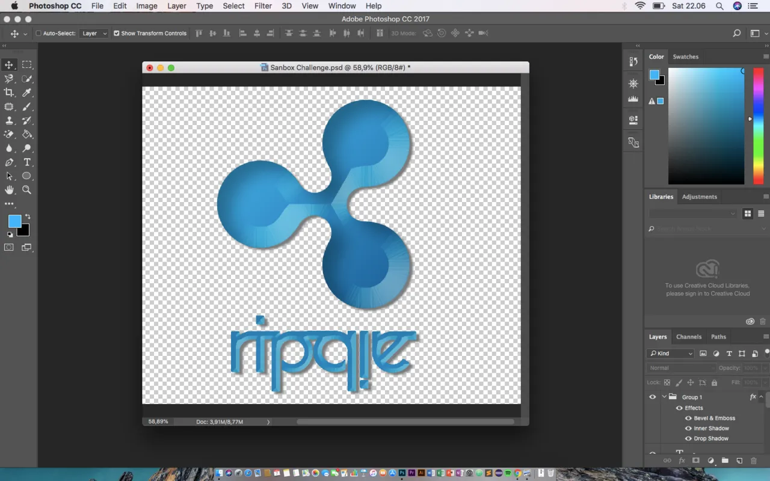The height and width of the screenshot is (481, 770).
Task: Select the Rectangular Marquee tool
Action: coord(27,65)
